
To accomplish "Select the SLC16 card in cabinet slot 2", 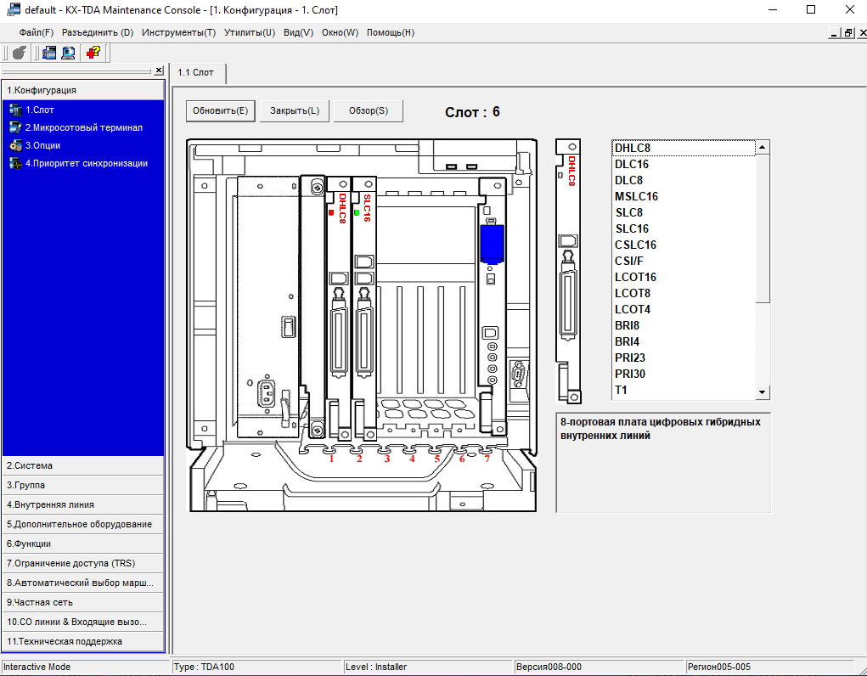I will (x=363, y=310).
